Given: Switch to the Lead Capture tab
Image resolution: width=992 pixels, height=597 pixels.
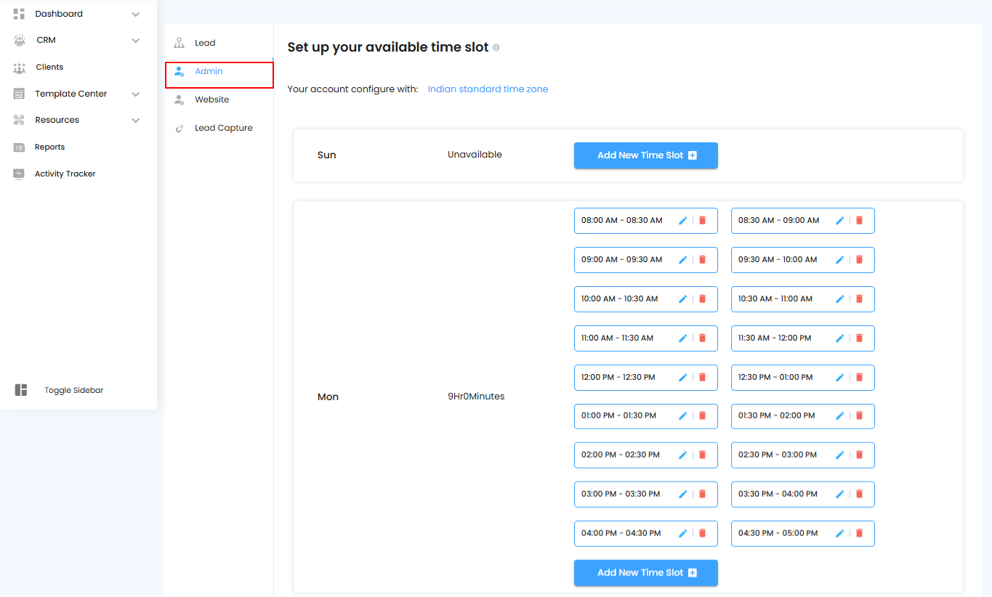Looking at the screenshot, I should (x=223, y=129).
